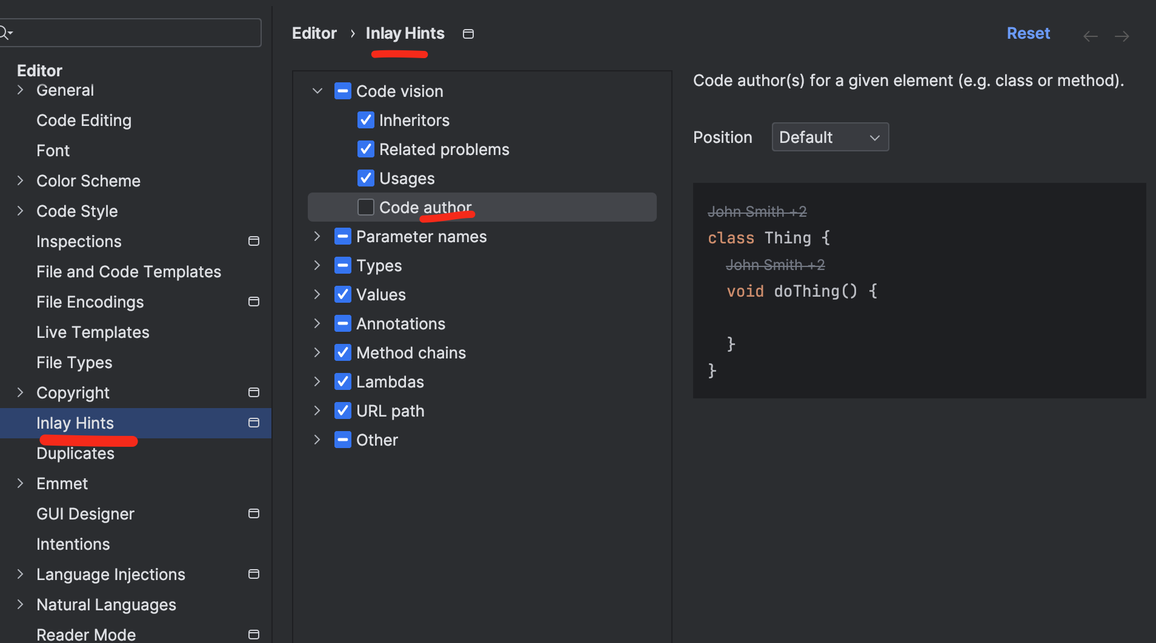Click the project icon next to File Encodings
This screenshot has width=1156, height=643.
tap(254, 302)
